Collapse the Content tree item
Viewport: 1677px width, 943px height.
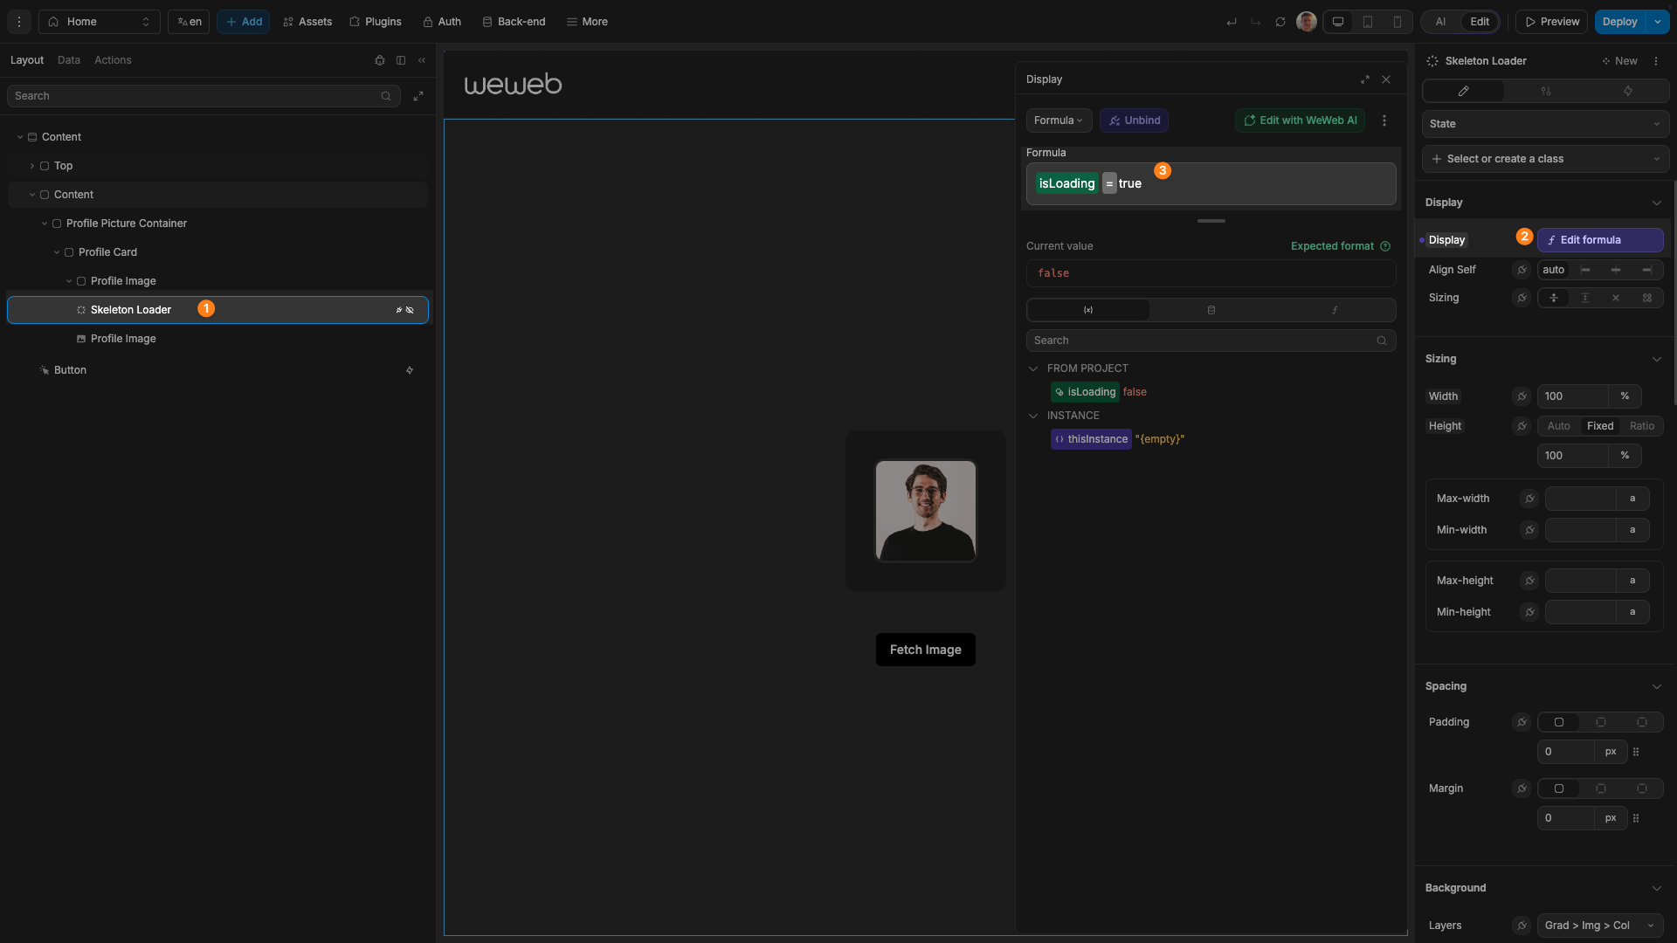click(19, 137)
